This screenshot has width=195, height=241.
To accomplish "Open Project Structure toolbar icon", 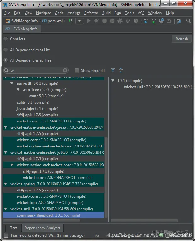I will click(x=179, y=21).
